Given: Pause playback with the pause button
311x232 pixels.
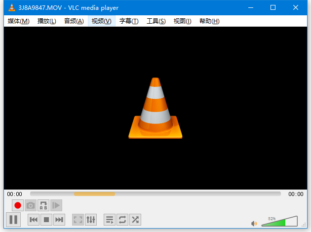Looking at the screenshot, I should pos(13,220).
